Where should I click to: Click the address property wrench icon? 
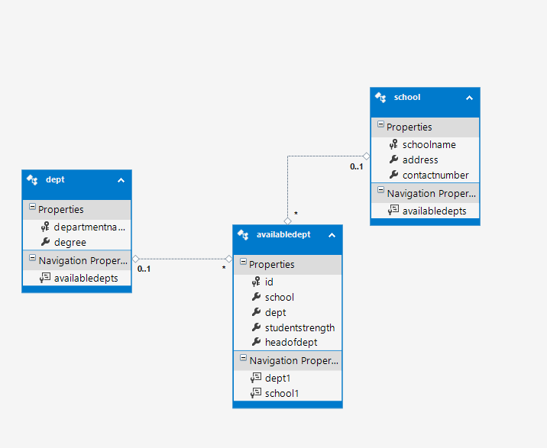click(393, 160)
